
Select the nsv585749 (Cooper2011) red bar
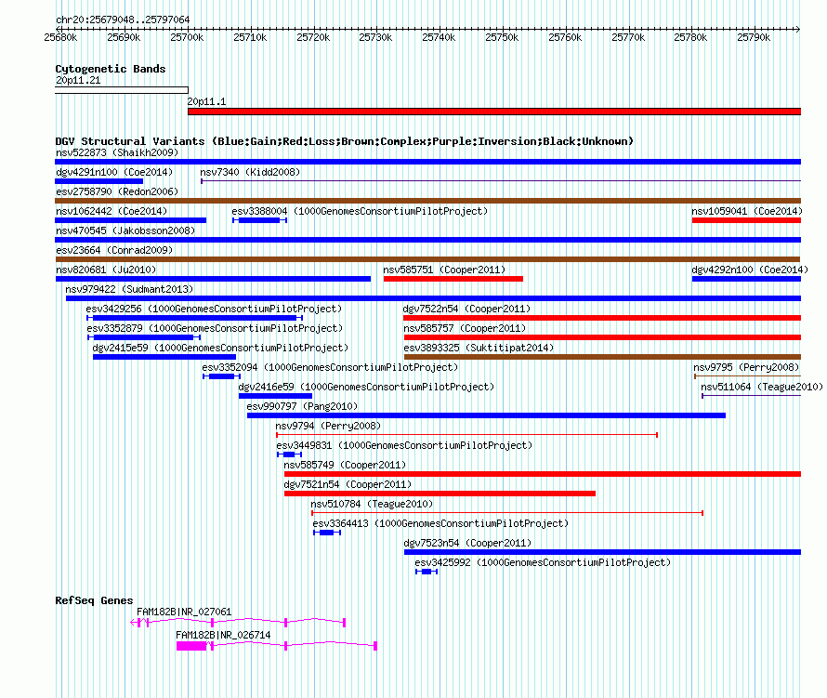click(x=542, y=474)
